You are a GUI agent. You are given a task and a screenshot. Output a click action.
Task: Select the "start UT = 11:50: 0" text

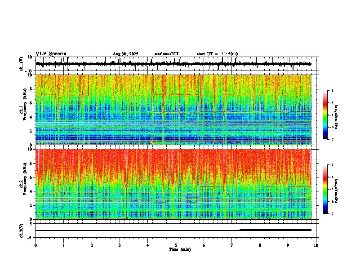(x=217, y=54)
